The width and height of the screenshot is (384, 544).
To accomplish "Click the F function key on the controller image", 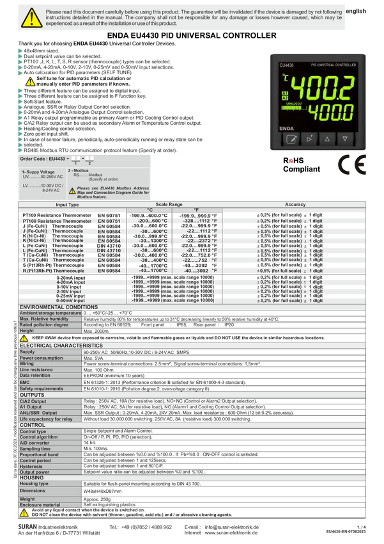I will tap(309, 139).
